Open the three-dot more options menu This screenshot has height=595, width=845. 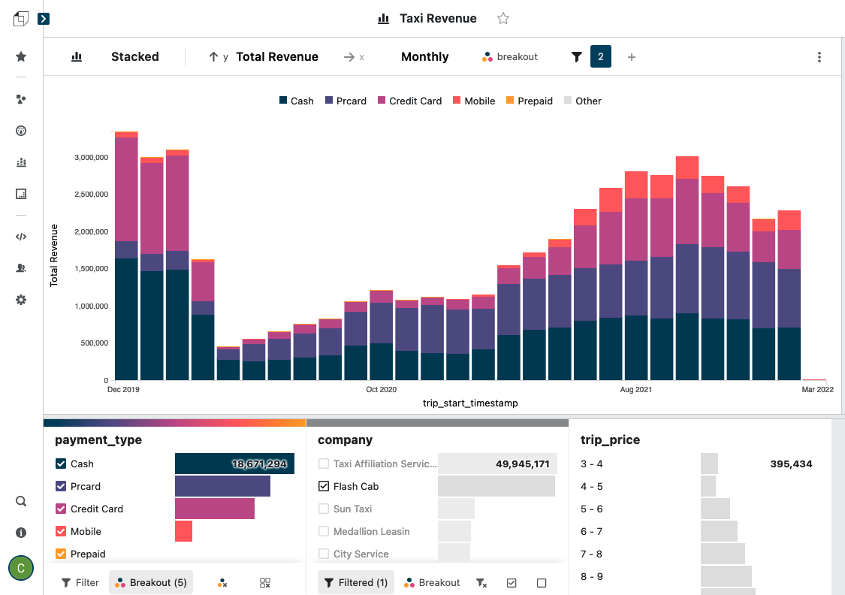pyautogui.click(x=819, y=57)
